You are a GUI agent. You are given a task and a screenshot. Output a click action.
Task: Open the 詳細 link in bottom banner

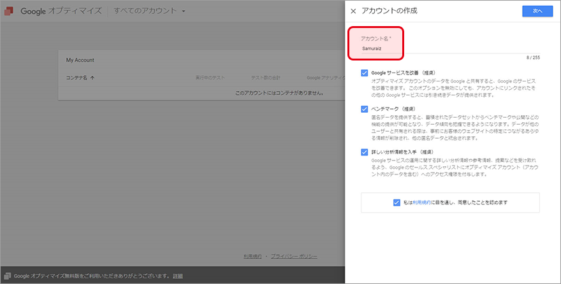pos(178,276)
